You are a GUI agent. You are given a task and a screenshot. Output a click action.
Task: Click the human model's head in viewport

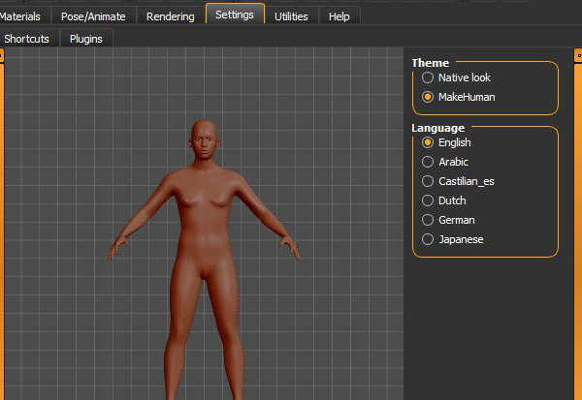[205, 141]
